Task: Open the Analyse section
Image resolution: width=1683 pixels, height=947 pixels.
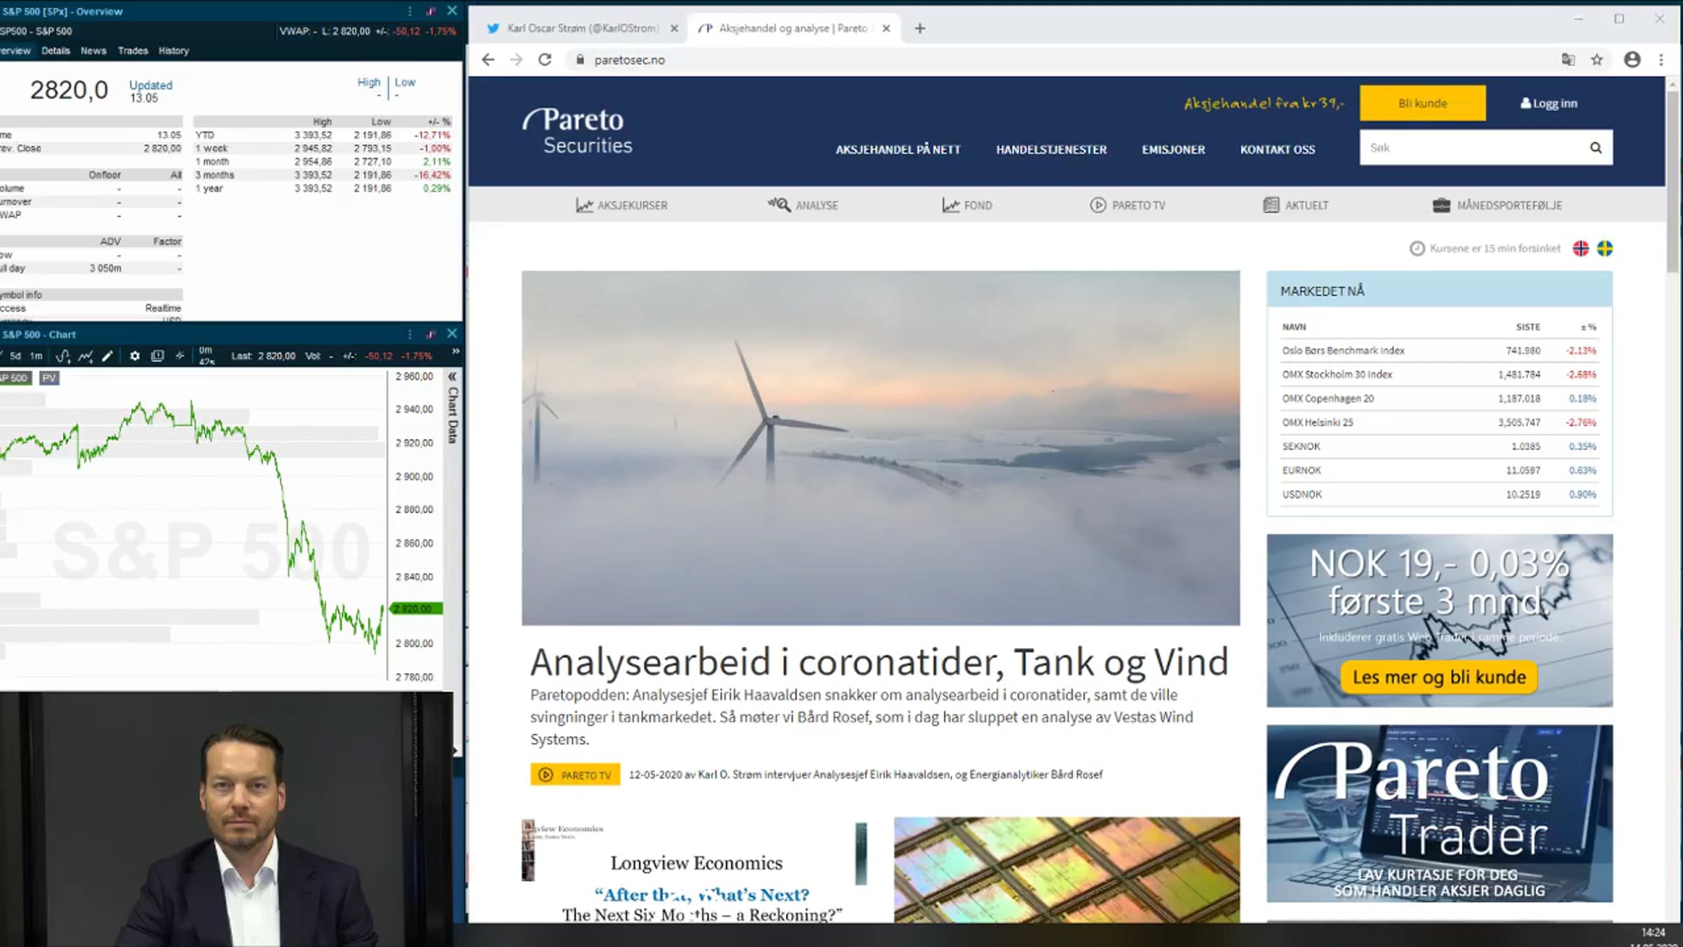Action: tap(802, 205)
